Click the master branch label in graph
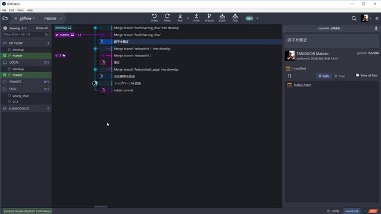 point(65,35)
